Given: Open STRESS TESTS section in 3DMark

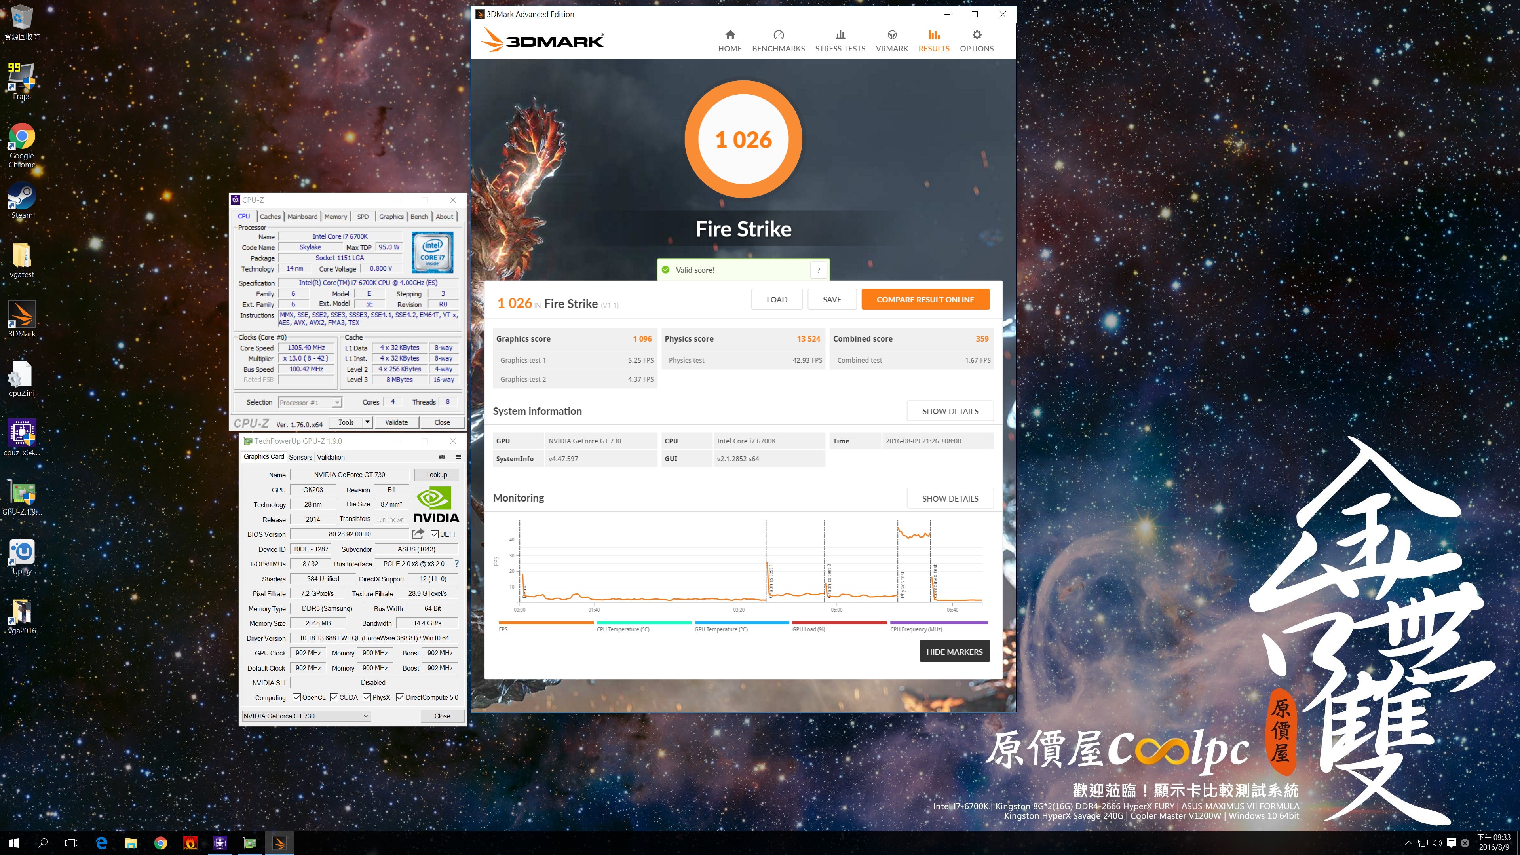Looking at the screenshot, I should tap(840, 41).
